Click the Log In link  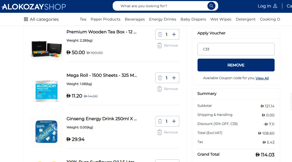click(x=264, y=6)
